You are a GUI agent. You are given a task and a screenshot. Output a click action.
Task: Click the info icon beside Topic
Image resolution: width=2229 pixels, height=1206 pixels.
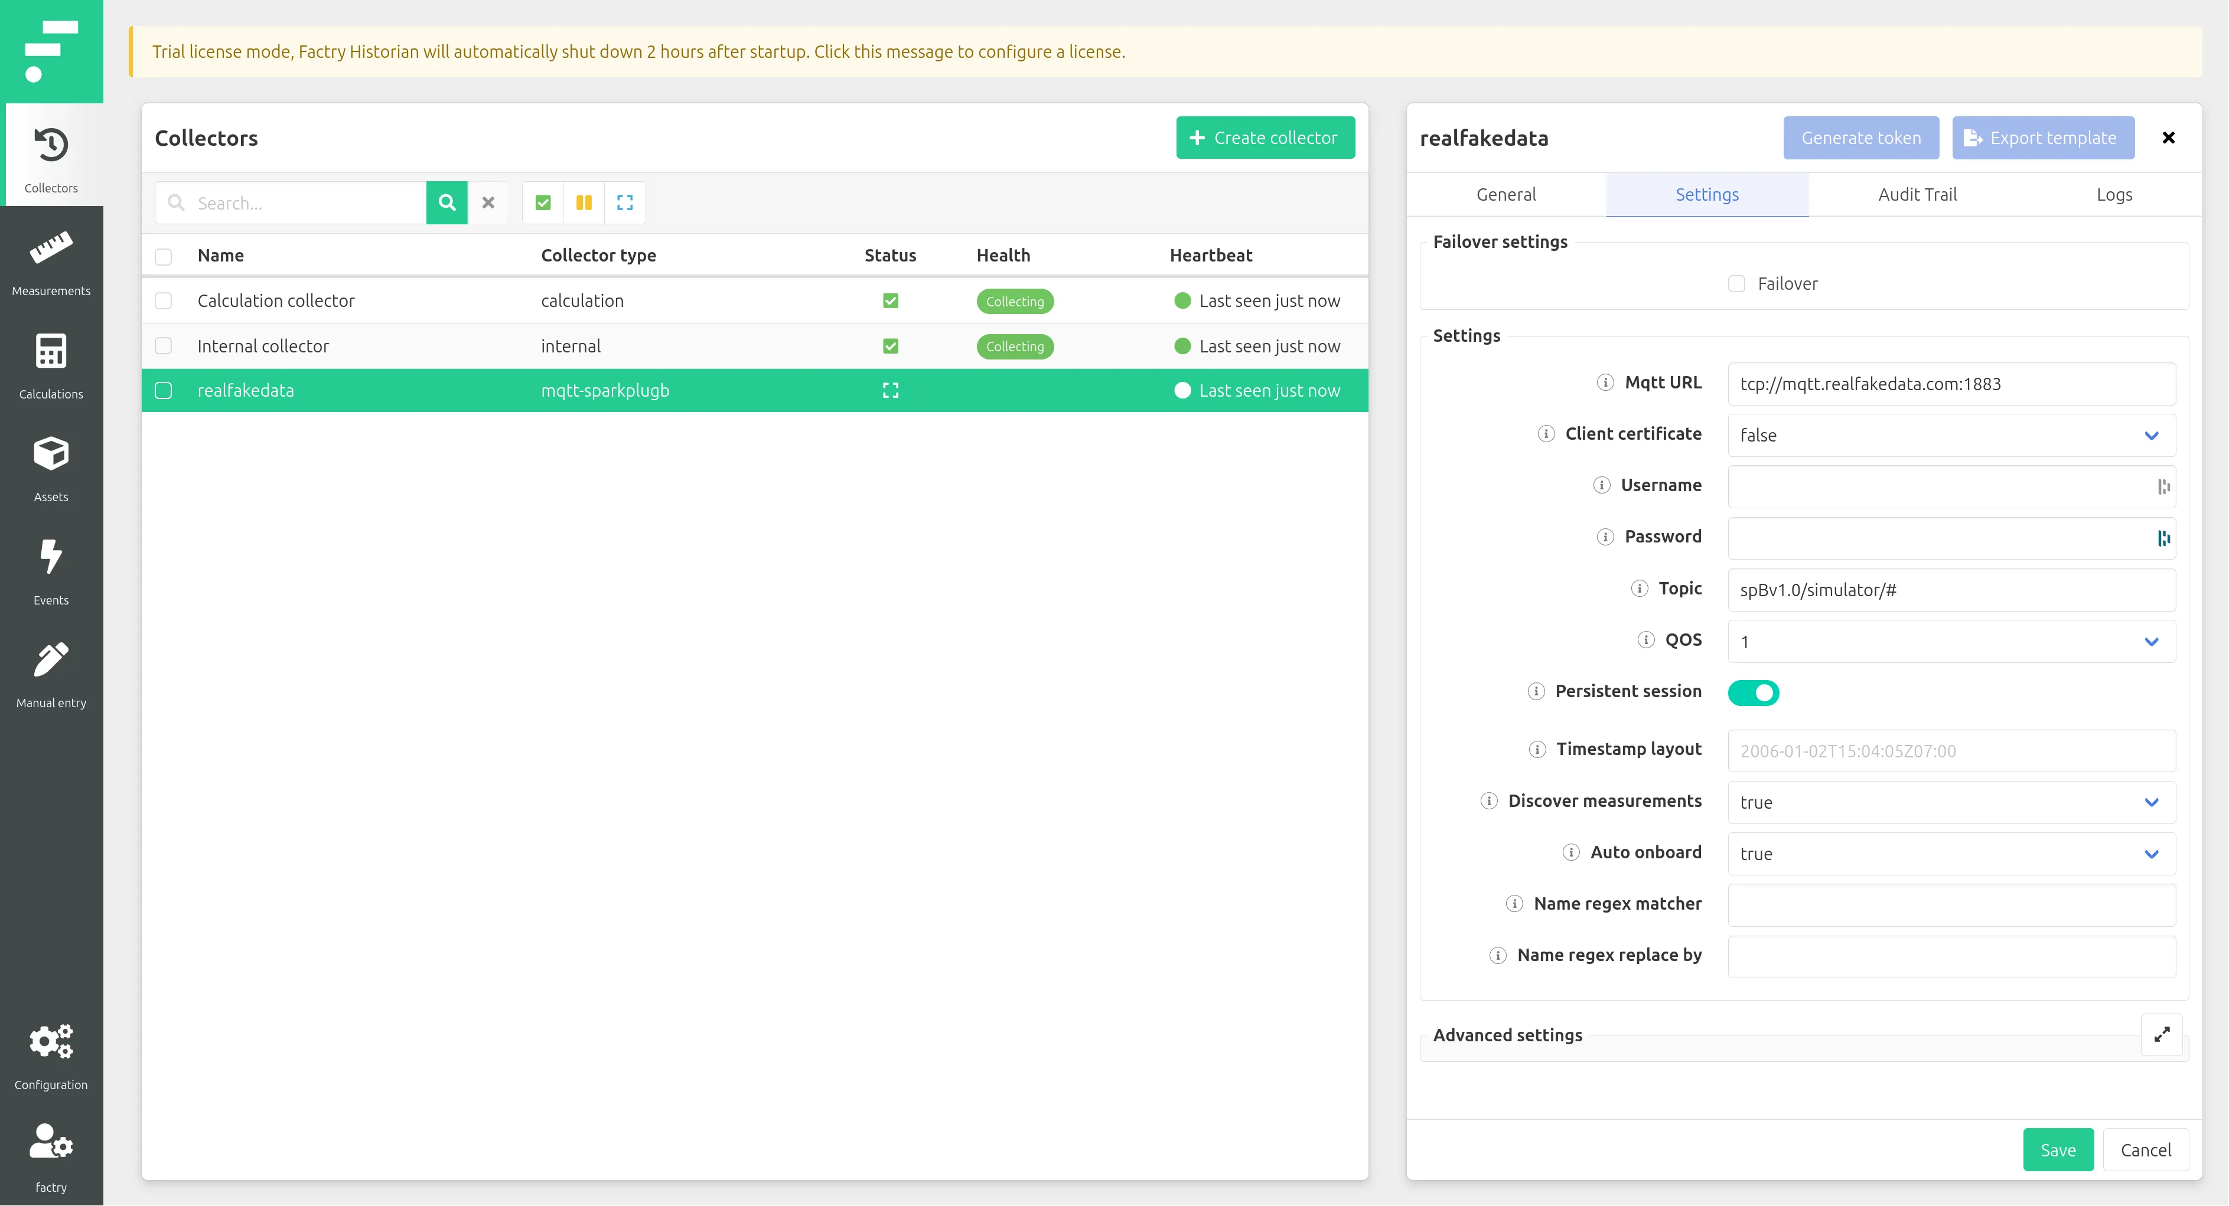[1639, 589]
